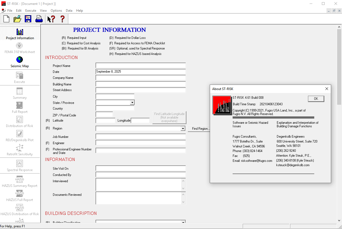Click the main form scroll up arrow

click(339, 27)
